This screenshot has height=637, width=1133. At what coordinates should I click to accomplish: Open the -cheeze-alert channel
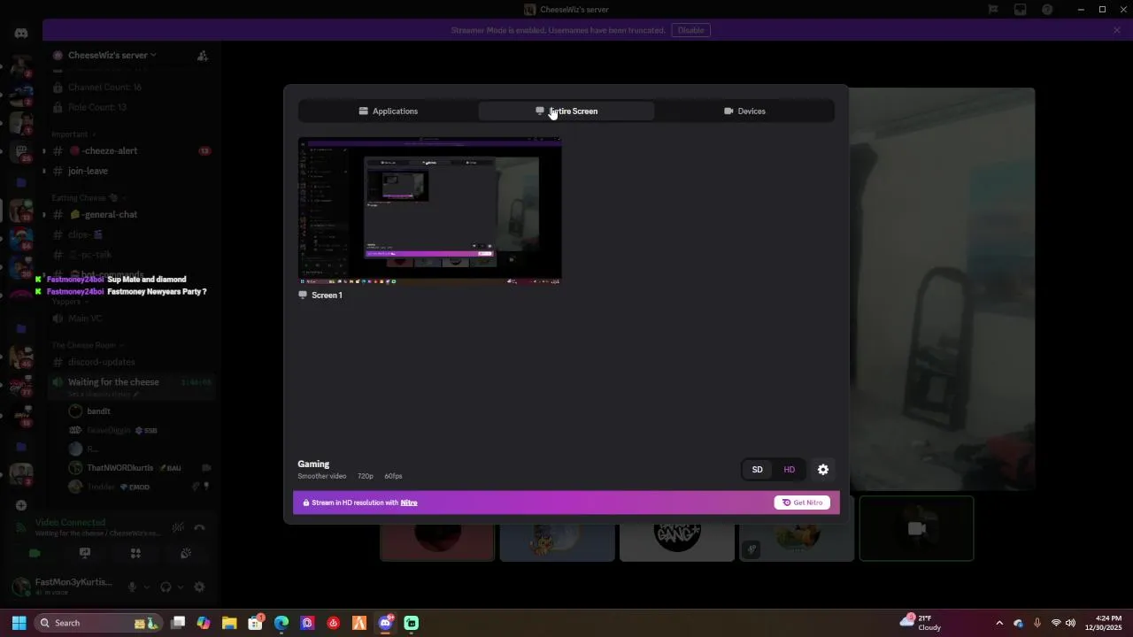131,150
